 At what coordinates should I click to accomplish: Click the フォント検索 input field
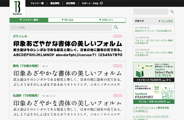[61, 27]
